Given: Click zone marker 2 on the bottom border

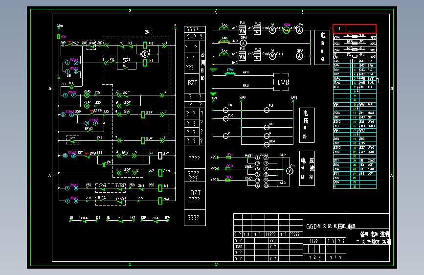Looking at the screenshot, I should click(x=216, y=264).
